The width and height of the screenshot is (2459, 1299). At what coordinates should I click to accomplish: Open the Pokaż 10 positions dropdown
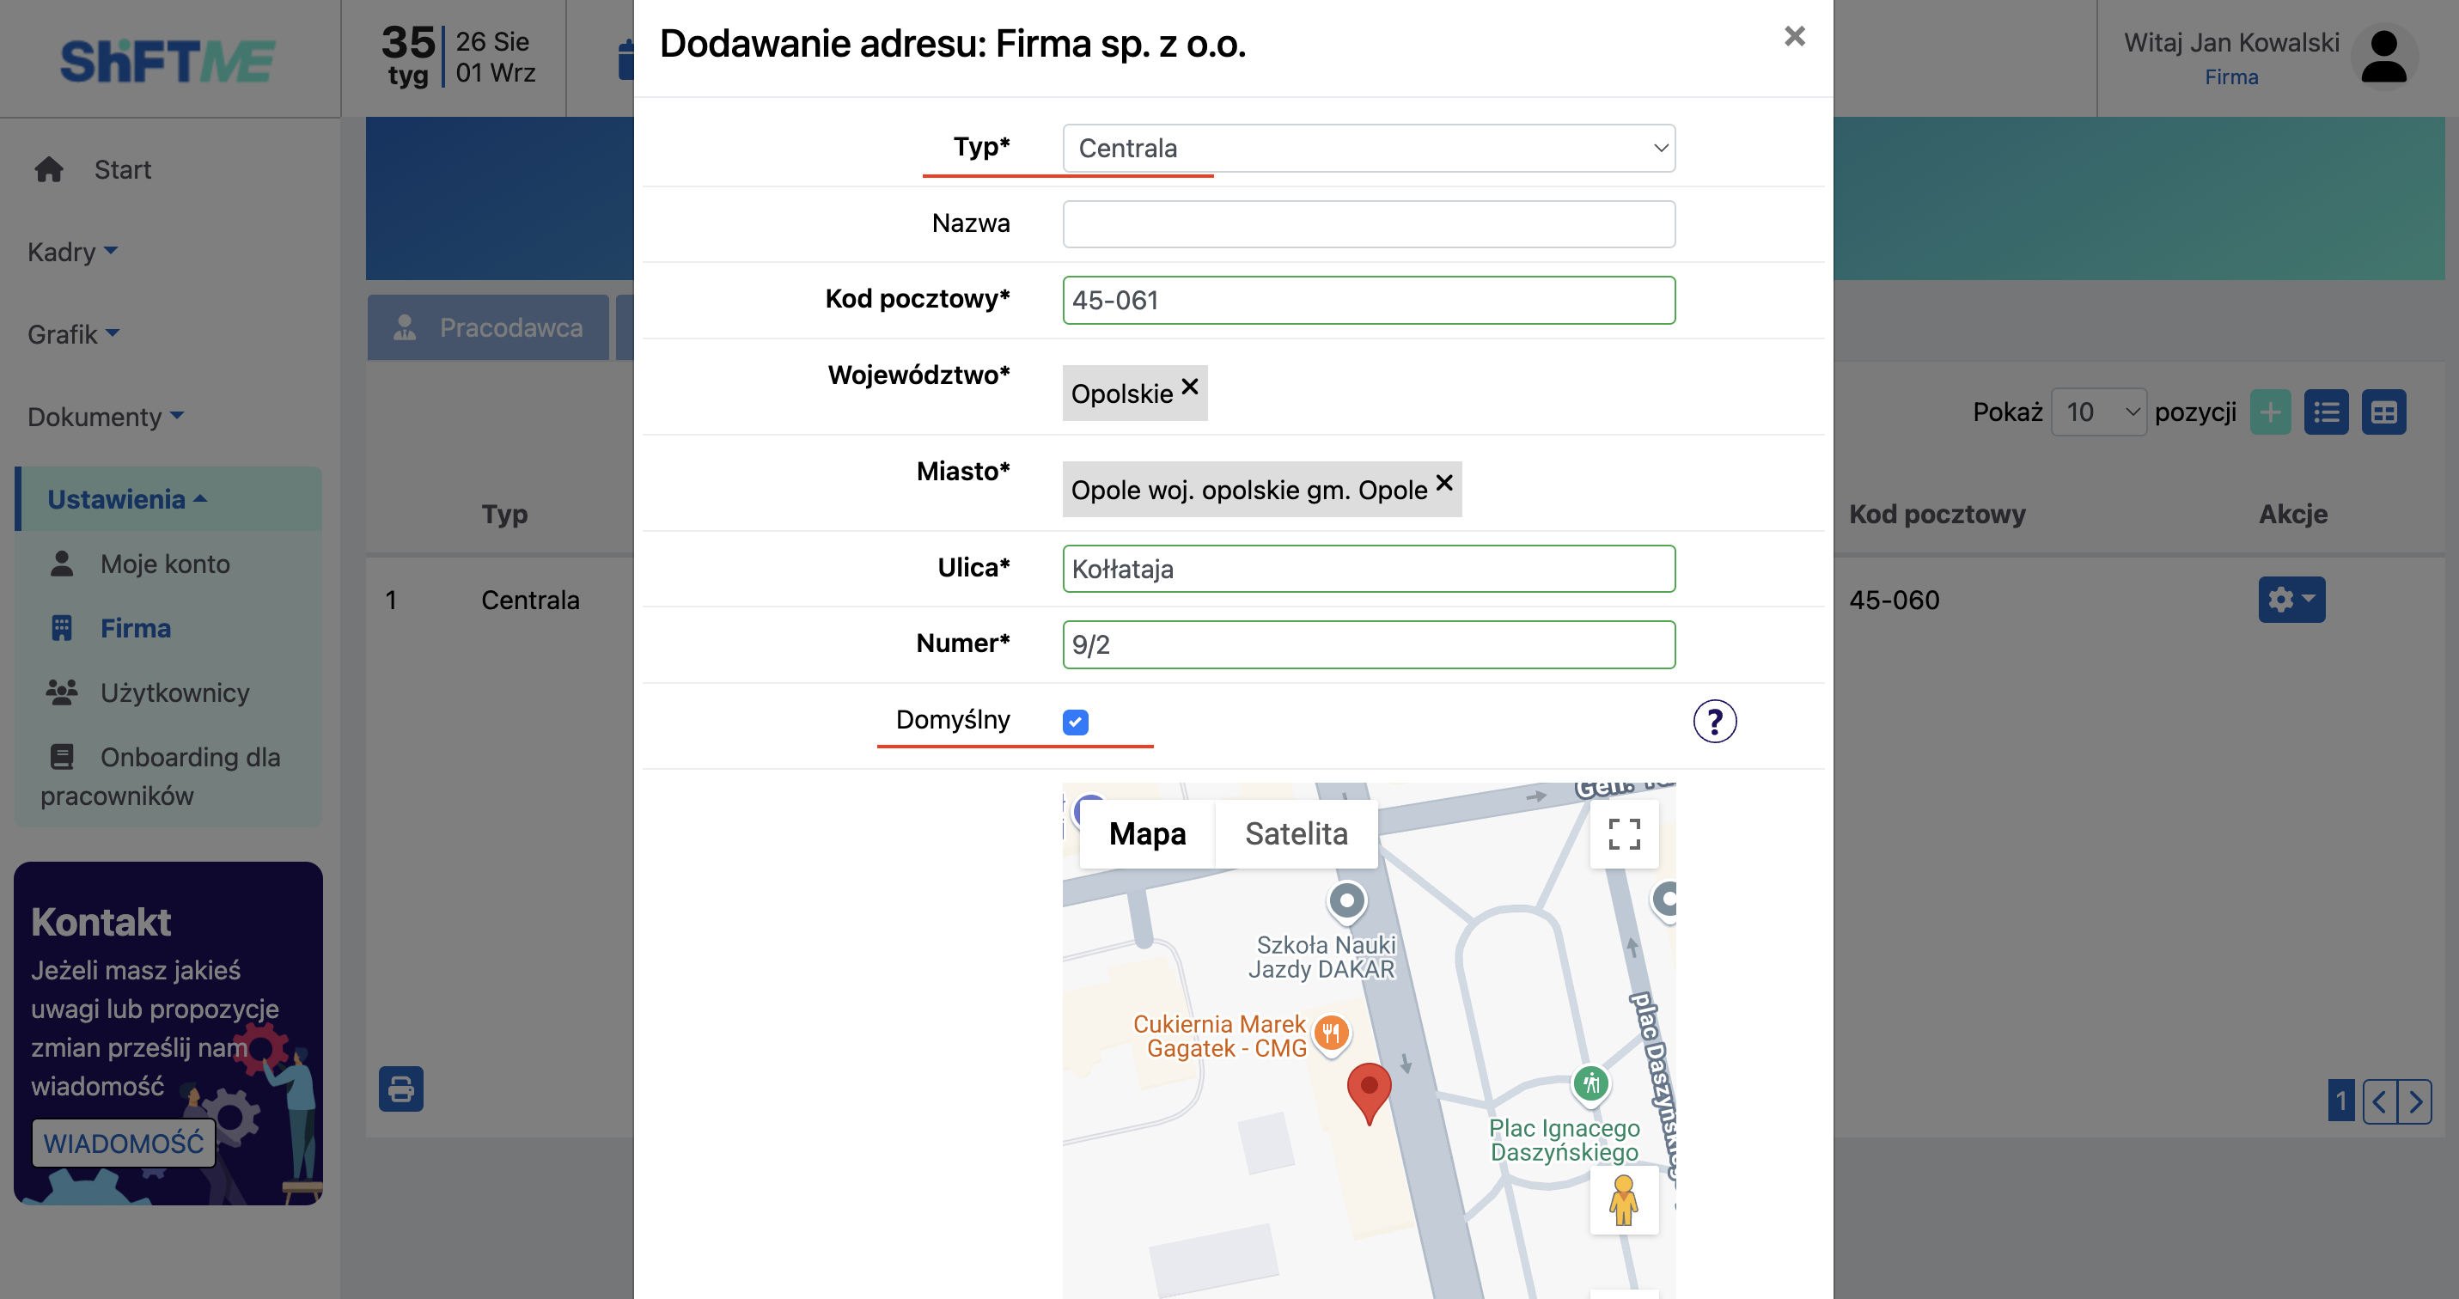tap(2098, 412)
